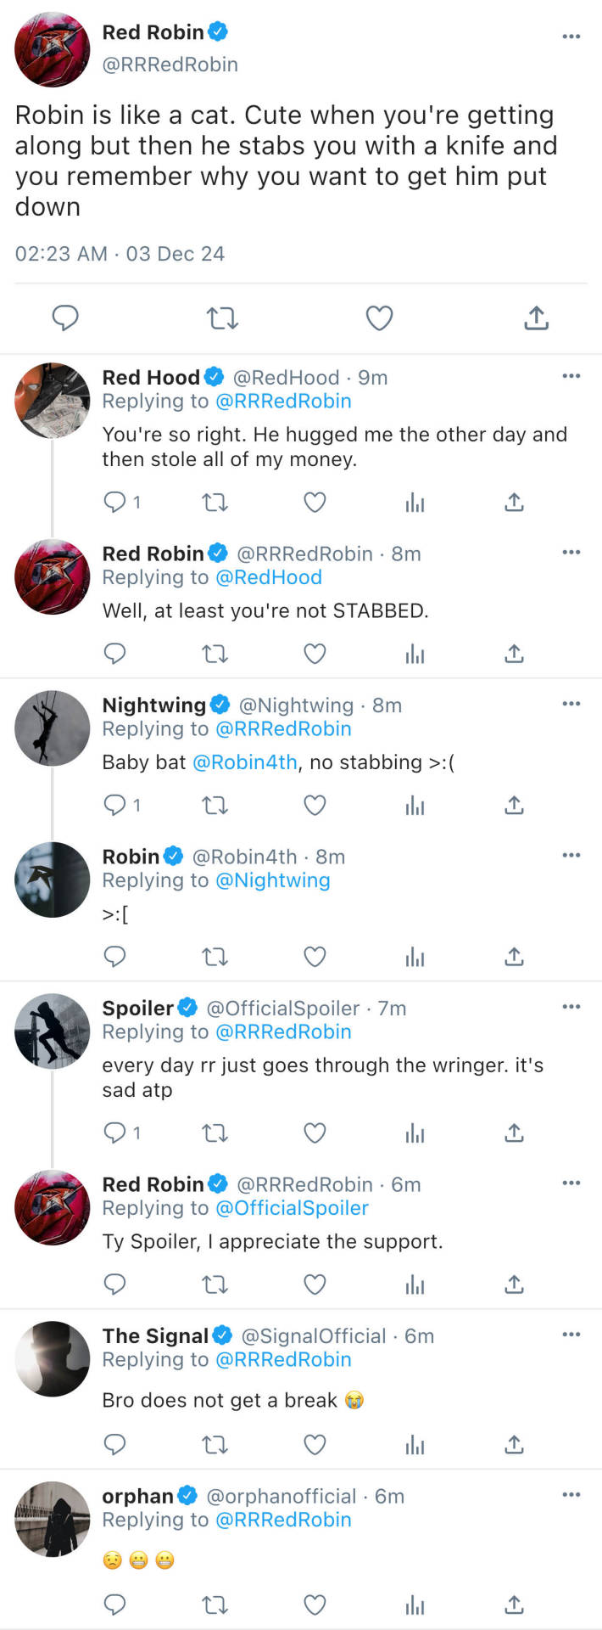Screen dimensions: 602x1630
Task: Reply to the main cat tweet
Action: tap(65, 318)
